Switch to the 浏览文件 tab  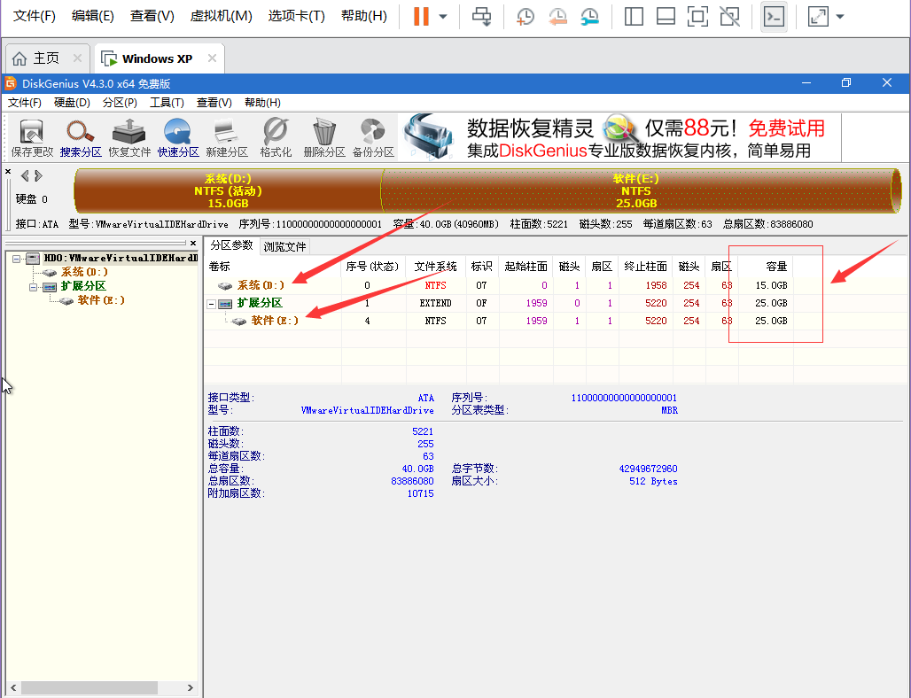coord(284,246)
